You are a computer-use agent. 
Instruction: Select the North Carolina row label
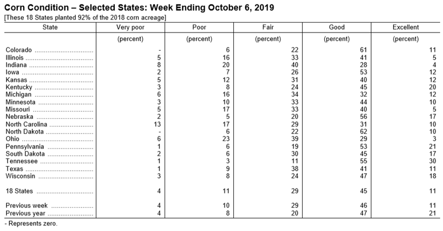26,124
